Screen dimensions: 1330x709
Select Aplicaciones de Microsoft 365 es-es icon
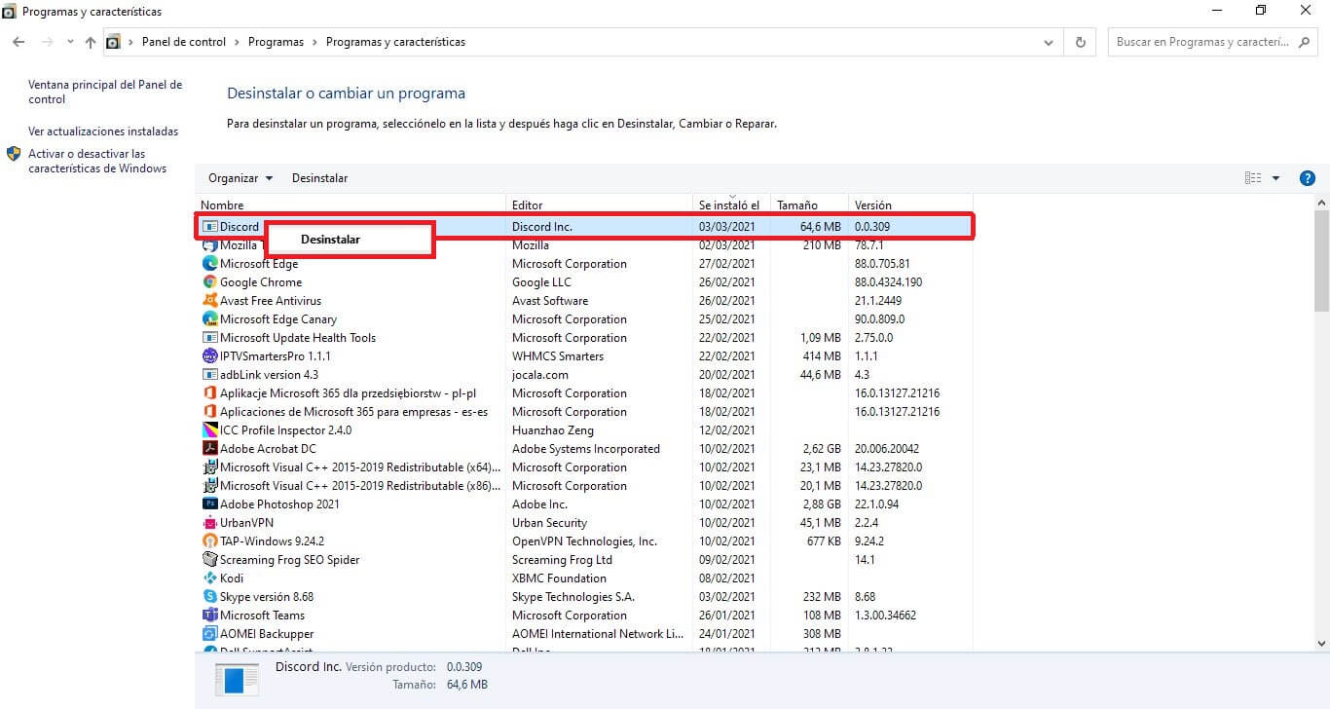pyautogui.click(x=210, y=412)
